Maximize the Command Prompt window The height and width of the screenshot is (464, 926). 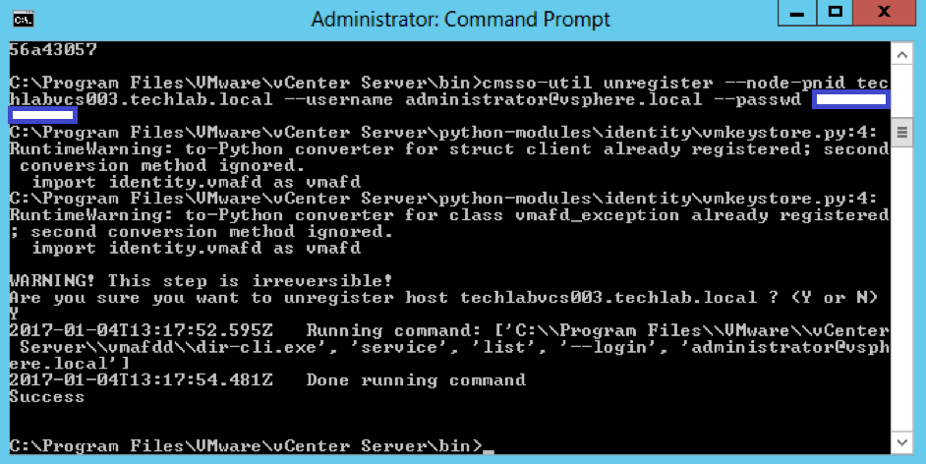pyautogui.click(x=835, y=13)
